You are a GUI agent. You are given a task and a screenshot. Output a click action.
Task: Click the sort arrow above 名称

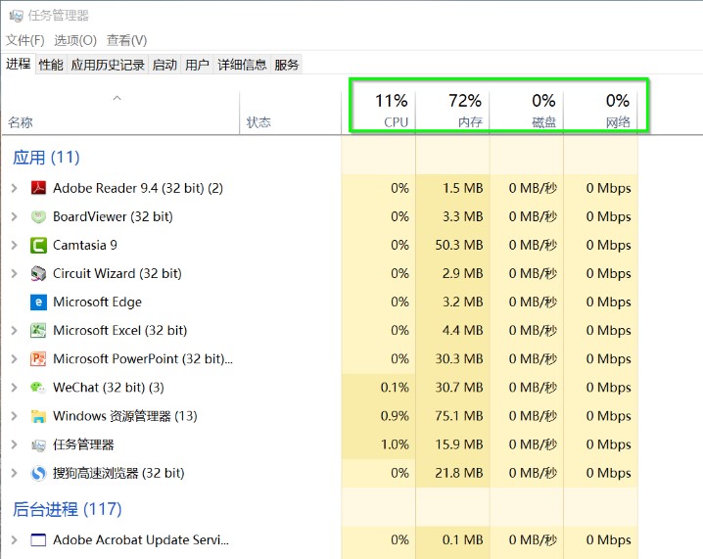[x=117, y=98]
